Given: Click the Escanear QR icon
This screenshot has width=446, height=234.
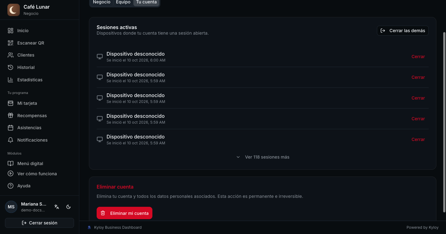Looking at the screenshot, I should tap(11, 43).
